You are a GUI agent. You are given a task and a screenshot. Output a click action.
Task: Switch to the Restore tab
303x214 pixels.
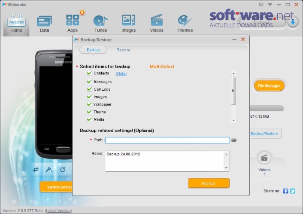(x=123, y=50)
